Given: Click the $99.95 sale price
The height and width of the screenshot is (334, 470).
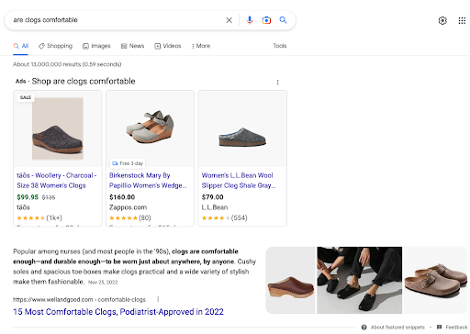Looking at the screenshot, I should pos(28,197).
